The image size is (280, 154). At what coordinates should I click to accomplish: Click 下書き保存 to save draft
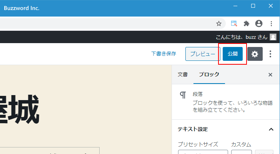[x=164, y=54]
